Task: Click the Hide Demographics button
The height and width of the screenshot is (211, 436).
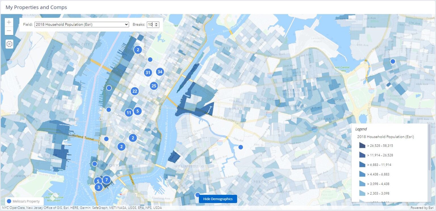Action: pos(218,199)
